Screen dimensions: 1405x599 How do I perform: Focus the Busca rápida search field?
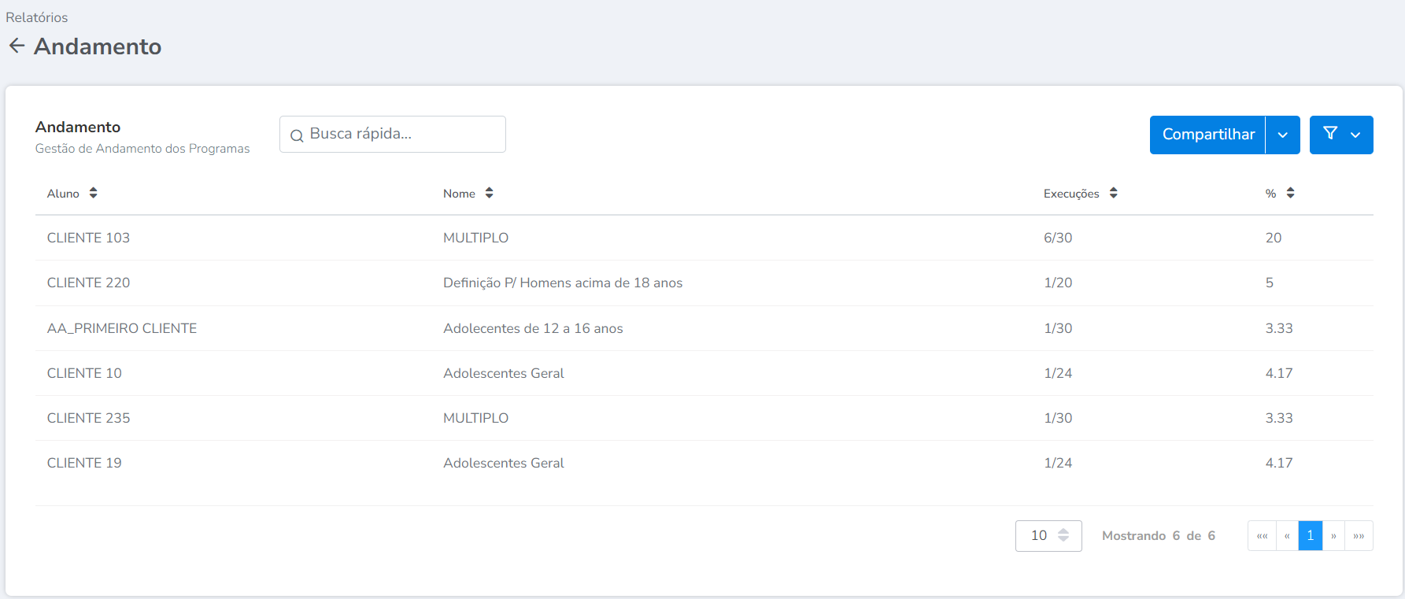pyautogui.click(x=401, y=135)
